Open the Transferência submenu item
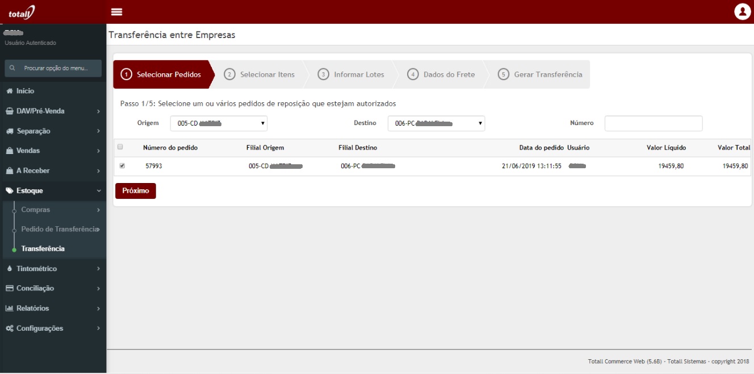 pyautogui.click(x=43, y=249)
